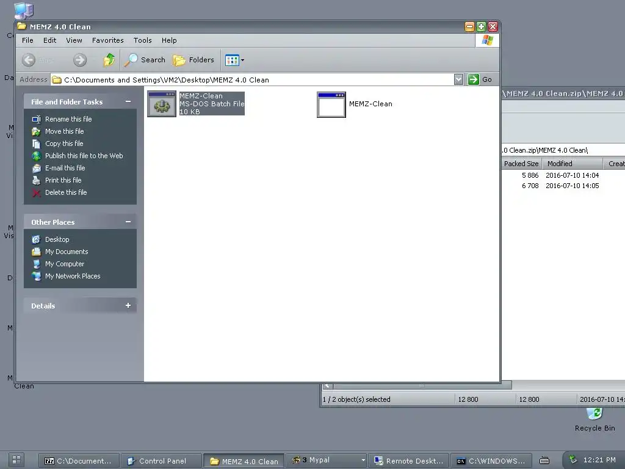The height and width of the screenshot is (469, 625).
Task: Click the Rename this file icon
Action: (x=36, y=119)
